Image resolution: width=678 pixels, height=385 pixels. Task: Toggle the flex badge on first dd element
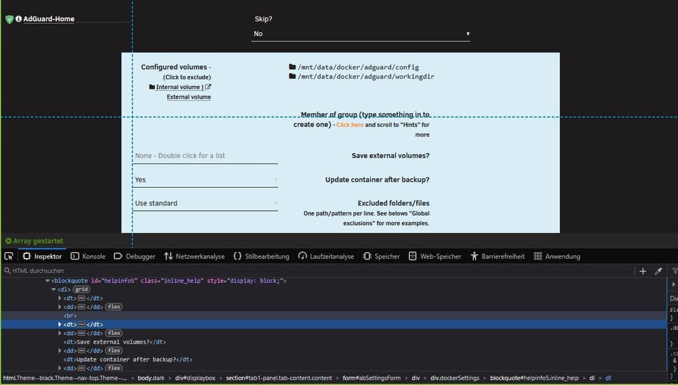[x=114, y=307]
